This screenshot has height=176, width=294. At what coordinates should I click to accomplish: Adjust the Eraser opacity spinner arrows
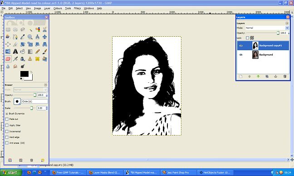point(47,95)
